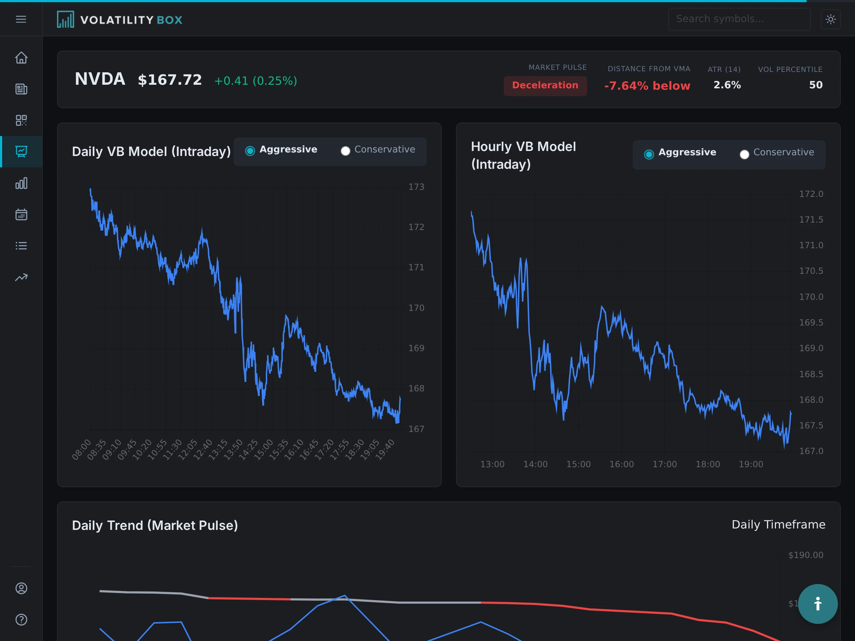Screen dimensions: 855x641
Task: Toggle the light/dark theme sun icon
Action: (830, 19)
